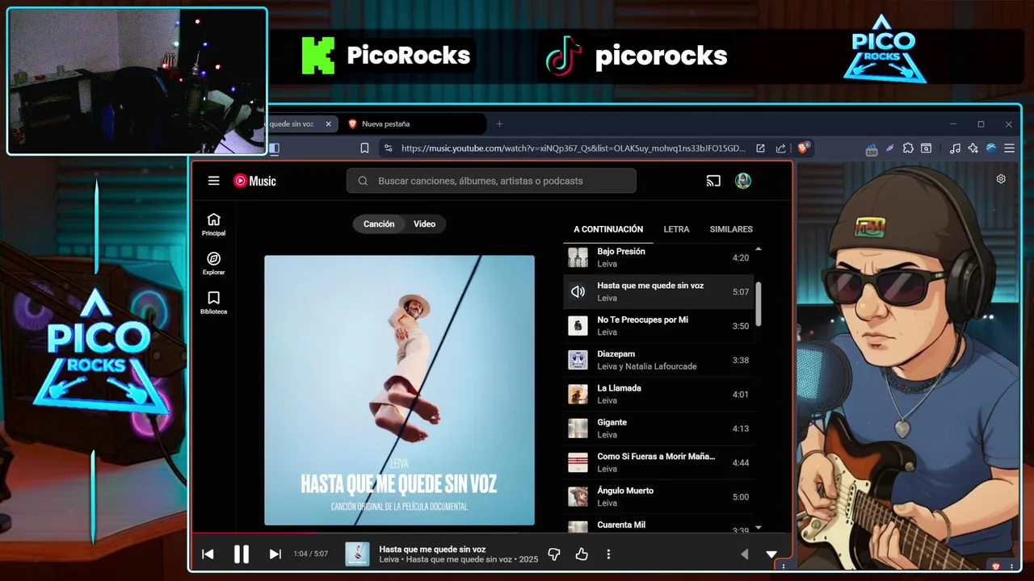Screen dimensions: 1034x581
Task: Seek on the red song progress bar
Action: coord(491,533)
